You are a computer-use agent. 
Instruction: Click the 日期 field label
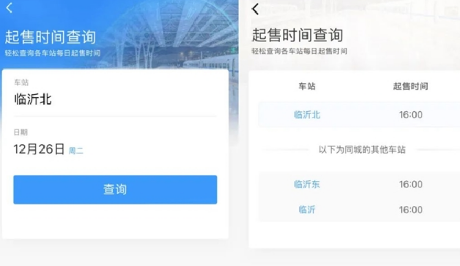[x=21, y=132]
